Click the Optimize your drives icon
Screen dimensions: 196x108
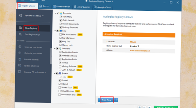(20, 53)
